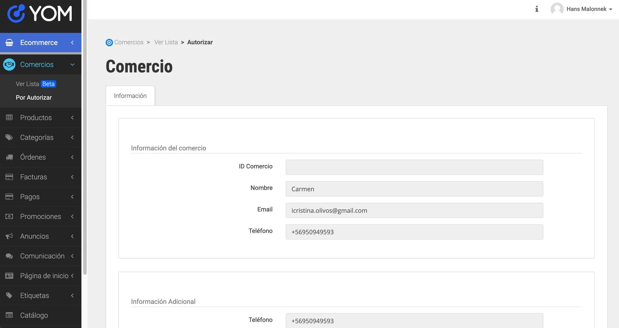Click the Comunicación chat bubbles icon

(x=9, y=256)
